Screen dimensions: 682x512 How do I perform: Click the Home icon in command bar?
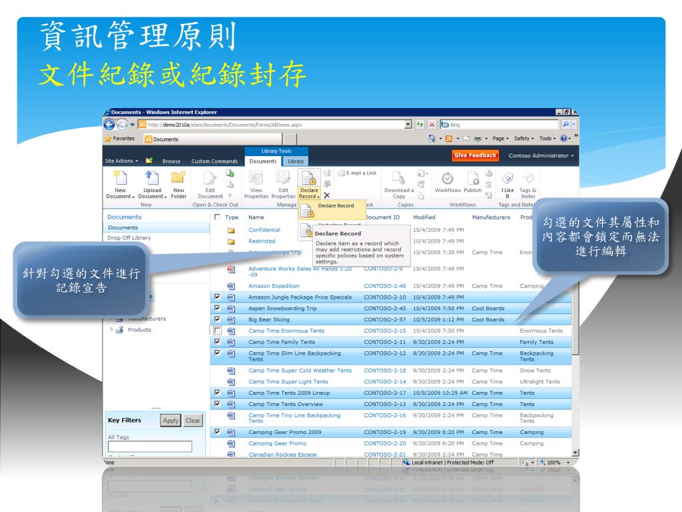(x=432, y=139)
